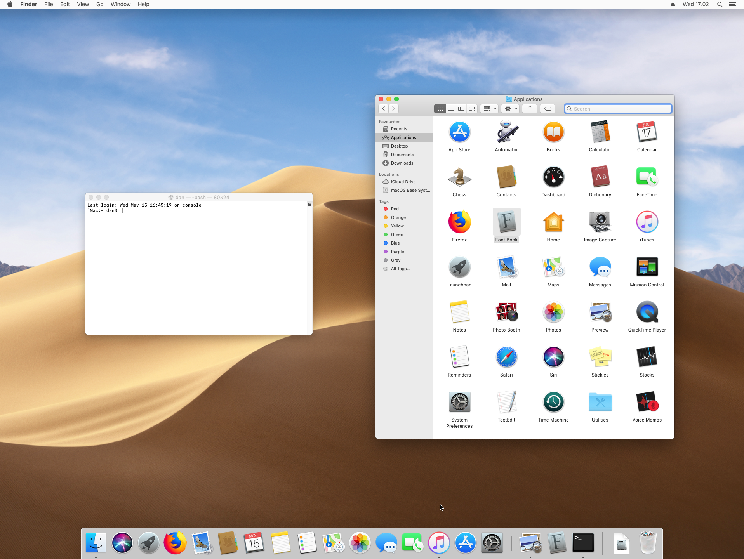Screen dimensions: 744x559
Task: Click the Edit Tags button in Finder toolbar
Action: point(548,109)
